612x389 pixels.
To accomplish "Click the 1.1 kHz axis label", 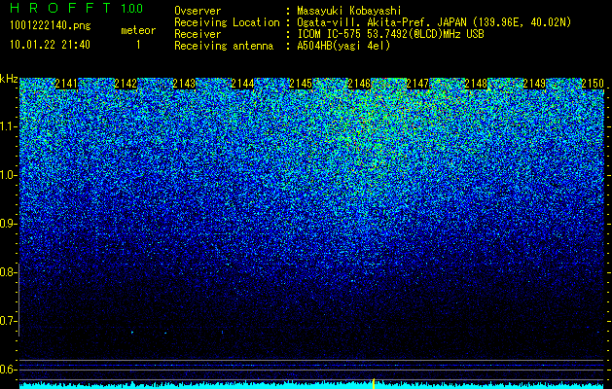I will tap(8, 126).
